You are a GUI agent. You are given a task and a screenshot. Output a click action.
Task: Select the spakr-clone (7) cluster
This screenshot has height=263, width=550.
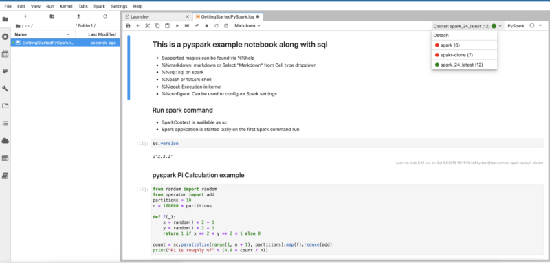pyautogui.click(x=465, y=55)
